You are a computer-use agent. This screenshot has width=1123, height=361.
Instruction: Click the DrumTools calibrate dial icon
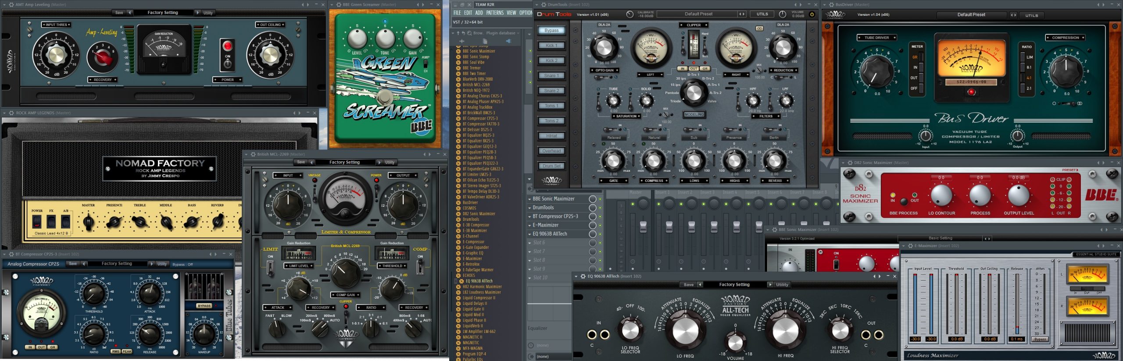[x=629, y=14]
